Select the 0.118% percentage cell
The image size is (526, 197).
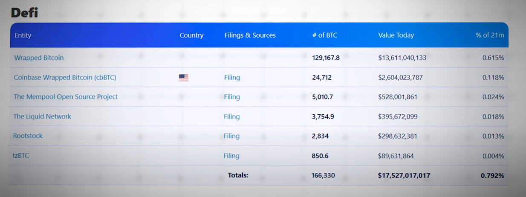(494, 78)
